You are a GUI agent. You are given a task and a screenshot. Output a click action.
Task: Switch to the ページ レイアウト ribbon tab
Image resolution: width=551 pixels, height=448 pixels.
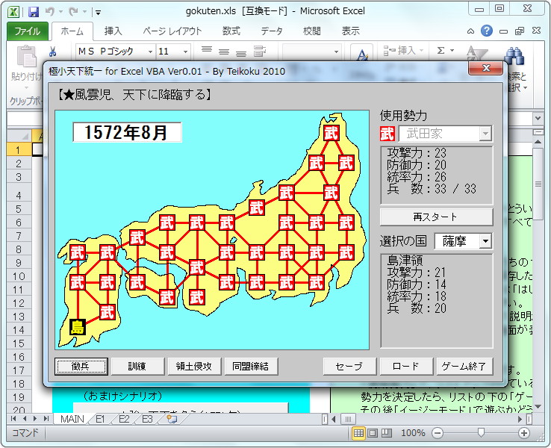tap(172, 31)
